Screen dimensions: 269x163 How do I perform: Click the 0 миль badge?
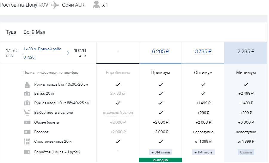click(246, 152)
